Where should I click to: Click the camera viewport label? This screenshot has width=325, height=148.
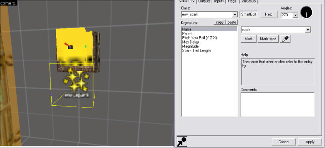pos(8,3)
